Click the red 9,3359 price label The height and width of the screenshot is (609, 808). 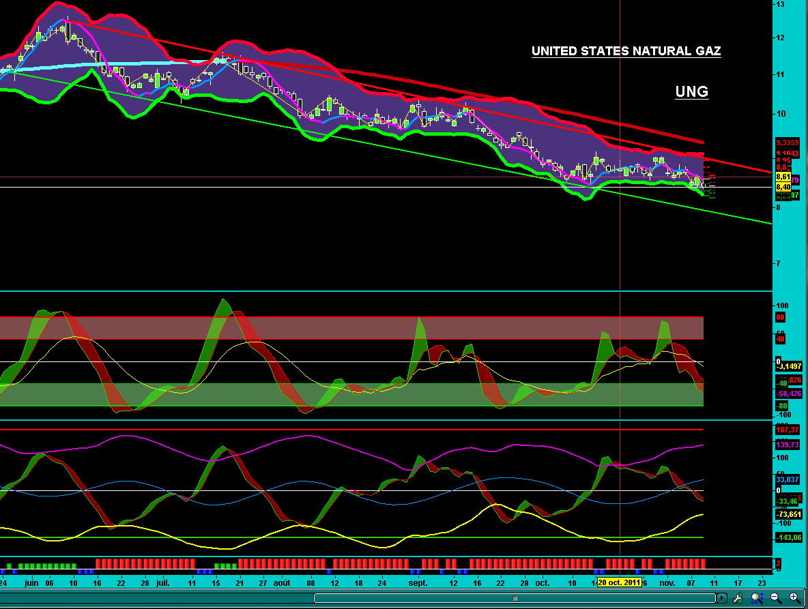[x=788, y=143]
